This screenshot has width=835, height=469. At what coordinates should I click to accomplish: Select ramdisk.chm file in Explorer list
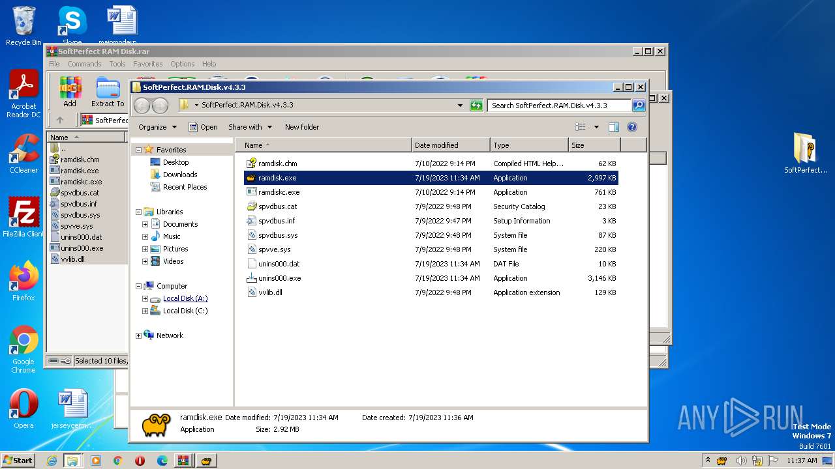point(277,163)
